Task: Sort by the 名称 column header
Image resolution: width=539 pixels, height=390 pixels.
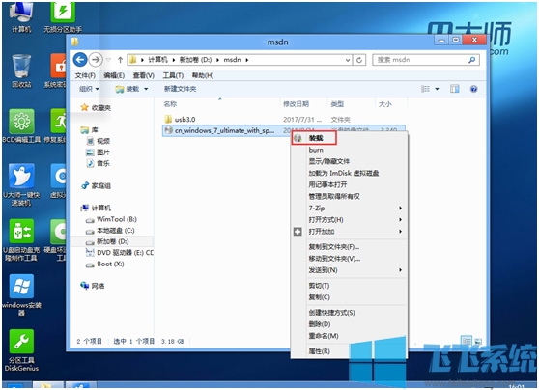Action: coord(170,104)
